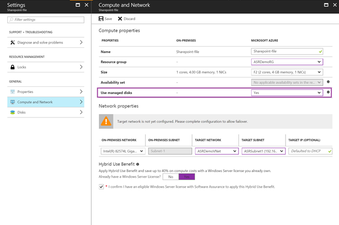Click the Target network not configured warning text

click(182, 121)
